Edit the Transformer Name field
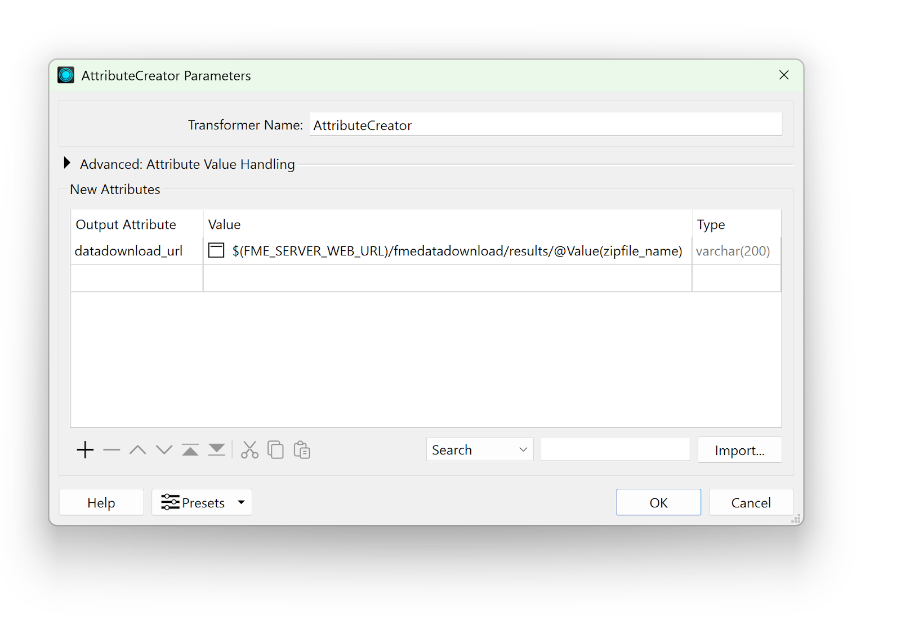 point(546,124)
